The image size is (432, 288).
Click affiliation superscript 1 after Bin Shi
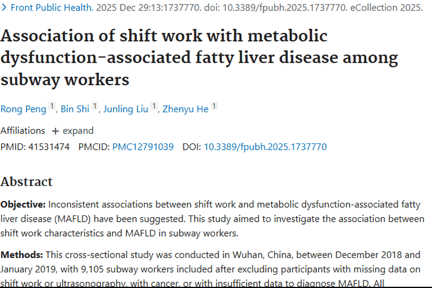click(x=96, y=107)
